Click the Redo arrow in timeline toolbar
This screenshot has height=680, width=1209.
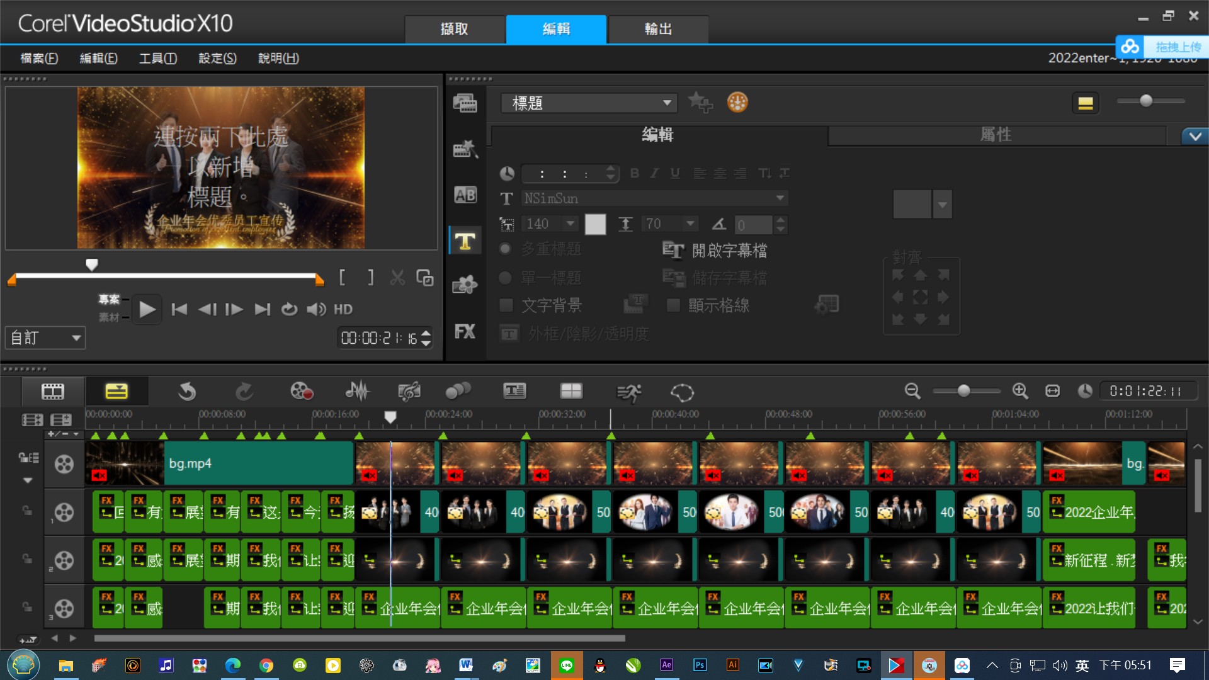[244, 392]
